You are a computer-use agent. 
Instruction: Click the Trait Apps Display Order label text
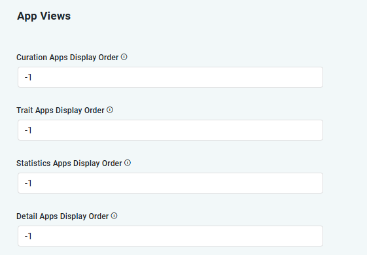60,110
